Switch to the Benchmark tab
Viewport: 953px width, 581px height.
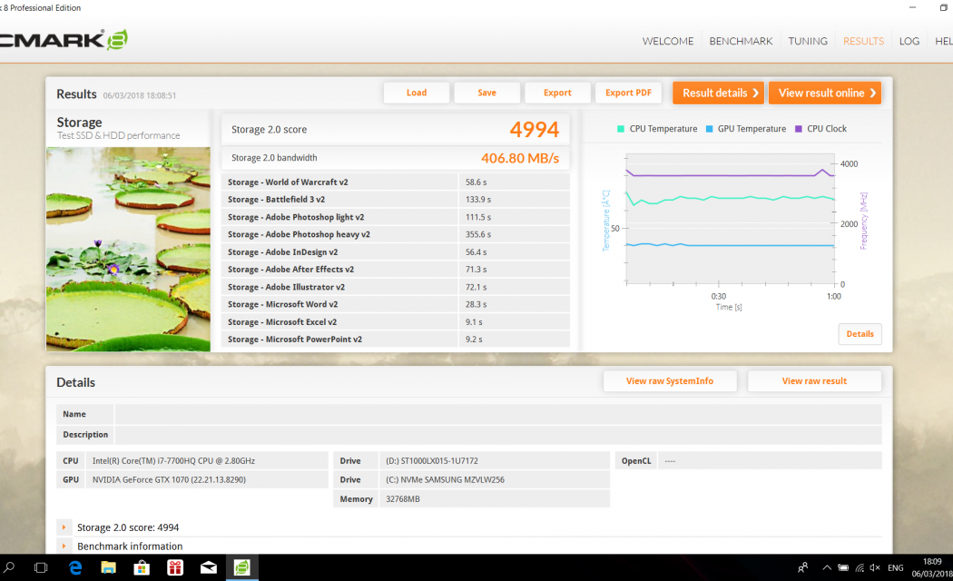click(x=741, y=42)
